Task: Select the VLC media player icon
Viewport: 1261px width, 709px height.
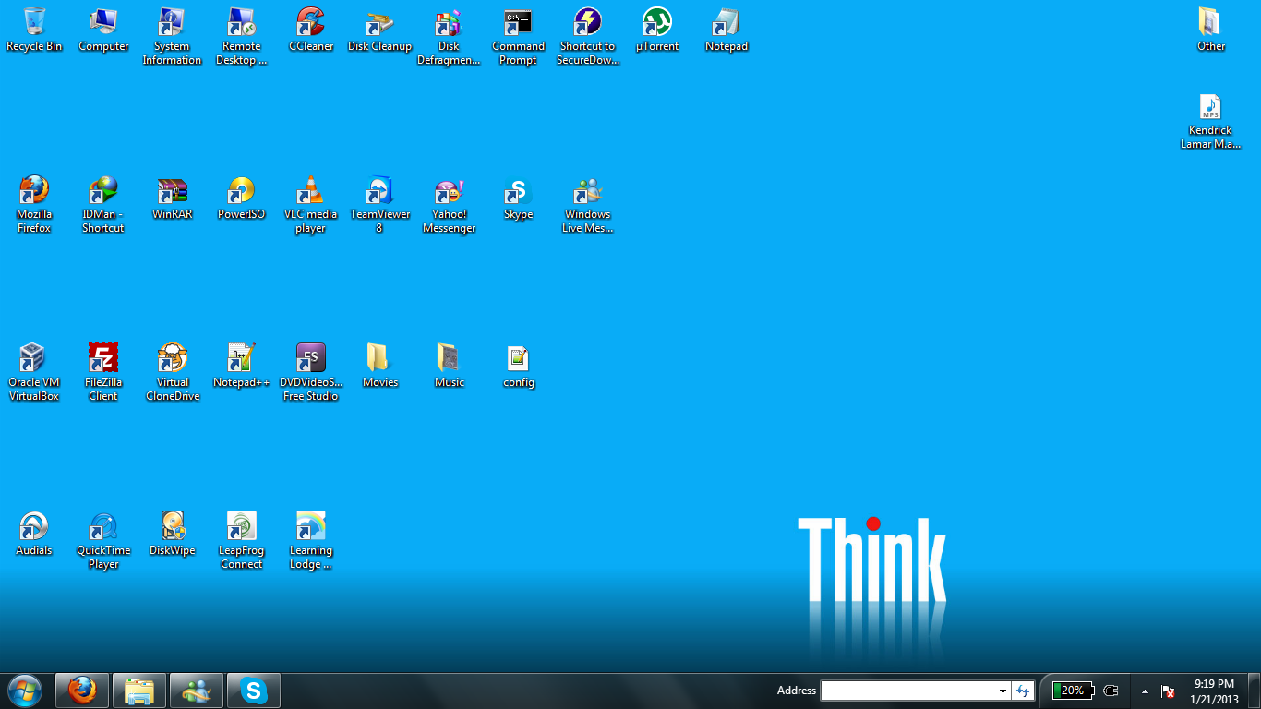Action: pyautogui.click(x=310, y=191)
